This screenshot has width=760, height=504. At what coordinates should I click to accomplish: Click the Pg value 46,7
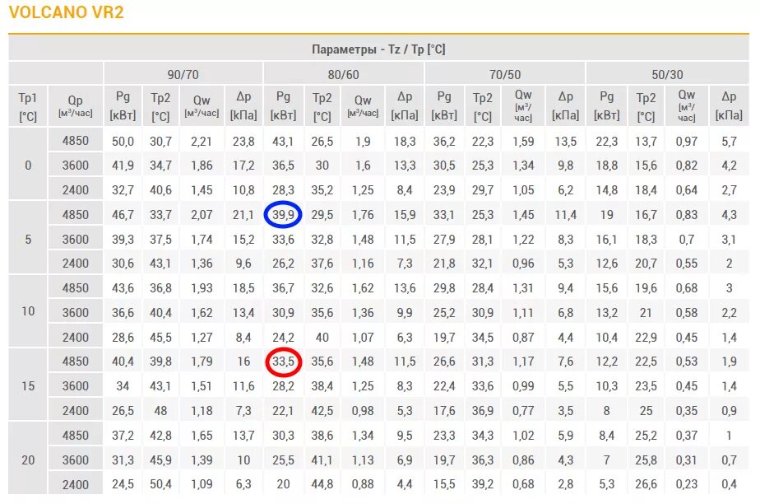[123, 214]
